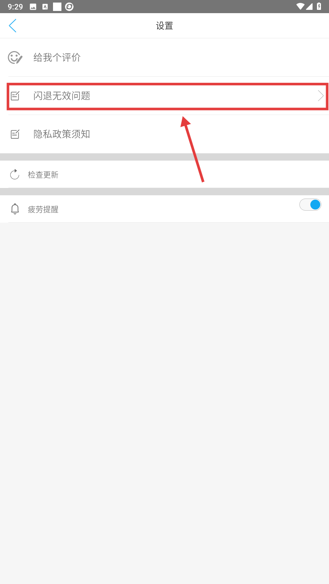Click the smiley rating icon
The height and width of the screenshot is (584, 329).
(15, 57)
